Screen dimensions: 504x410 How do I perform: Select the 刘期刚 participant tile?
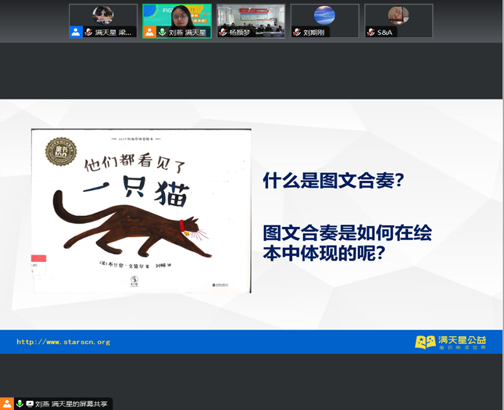(325, 21)
